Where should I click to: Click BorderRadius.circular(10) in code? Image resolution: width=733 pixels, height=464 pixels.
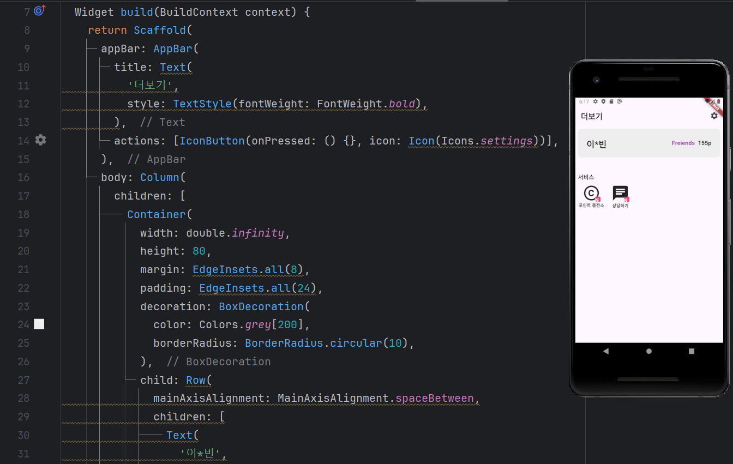click(x=327, y=344)
